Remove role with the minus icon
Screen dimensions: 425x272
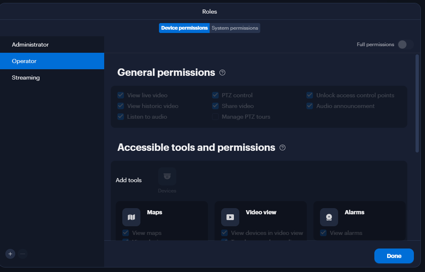click(x=23, y=254)
